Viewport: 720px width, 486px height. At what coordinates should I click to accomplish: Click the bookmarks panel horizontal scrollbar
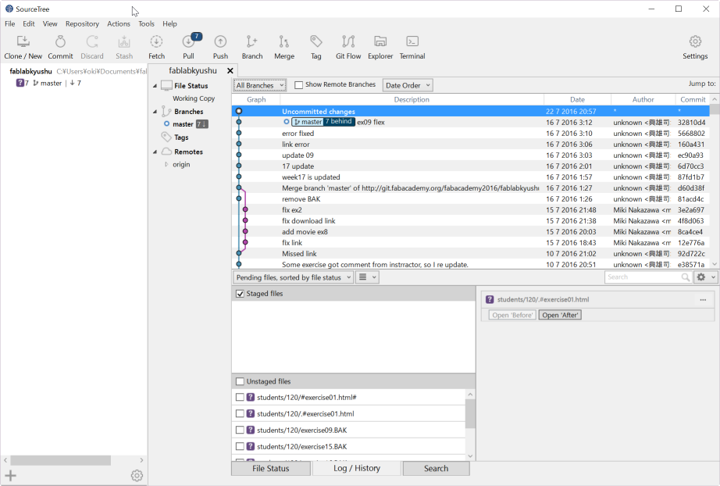[61, 460]
